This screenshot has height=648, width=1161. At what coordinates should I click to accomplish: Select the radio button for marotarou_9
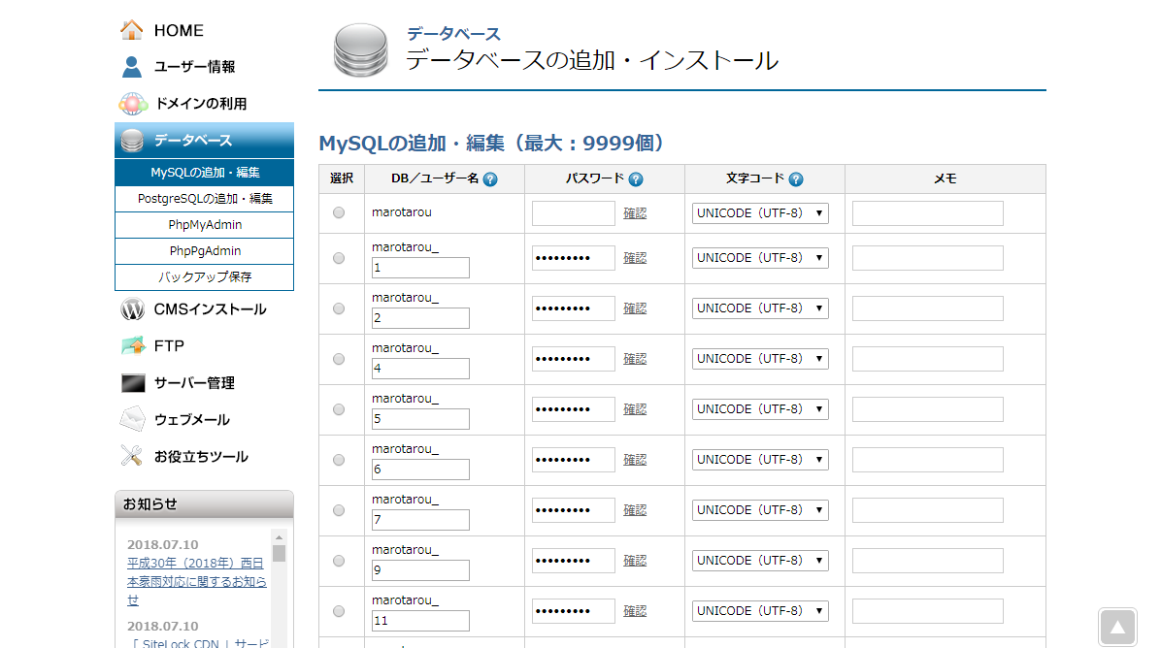coord(339,561)
